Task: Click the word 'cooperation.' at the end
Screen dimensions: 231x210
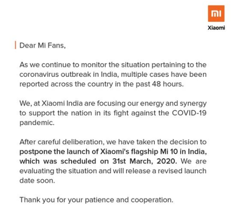Action: [152, 200]
